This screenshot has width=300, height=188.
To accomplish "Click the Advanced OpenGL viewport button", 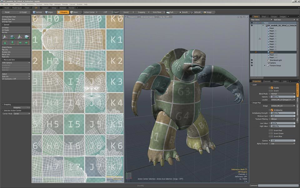I will pyautogui.click(x=147, y=17).
